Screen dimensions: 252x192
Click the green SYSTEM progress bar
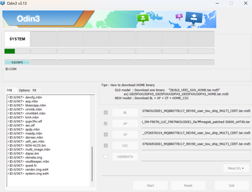(x=17, y=51)
